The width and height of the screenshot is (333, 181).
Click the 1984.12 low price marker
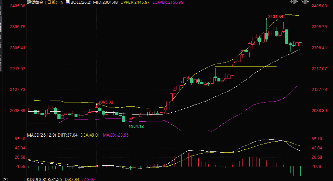[136, 126]
